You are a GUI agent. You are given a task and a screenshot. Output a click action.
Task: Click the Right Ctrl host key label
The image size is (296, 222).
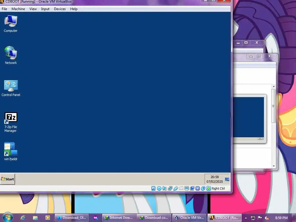[218, 188]
